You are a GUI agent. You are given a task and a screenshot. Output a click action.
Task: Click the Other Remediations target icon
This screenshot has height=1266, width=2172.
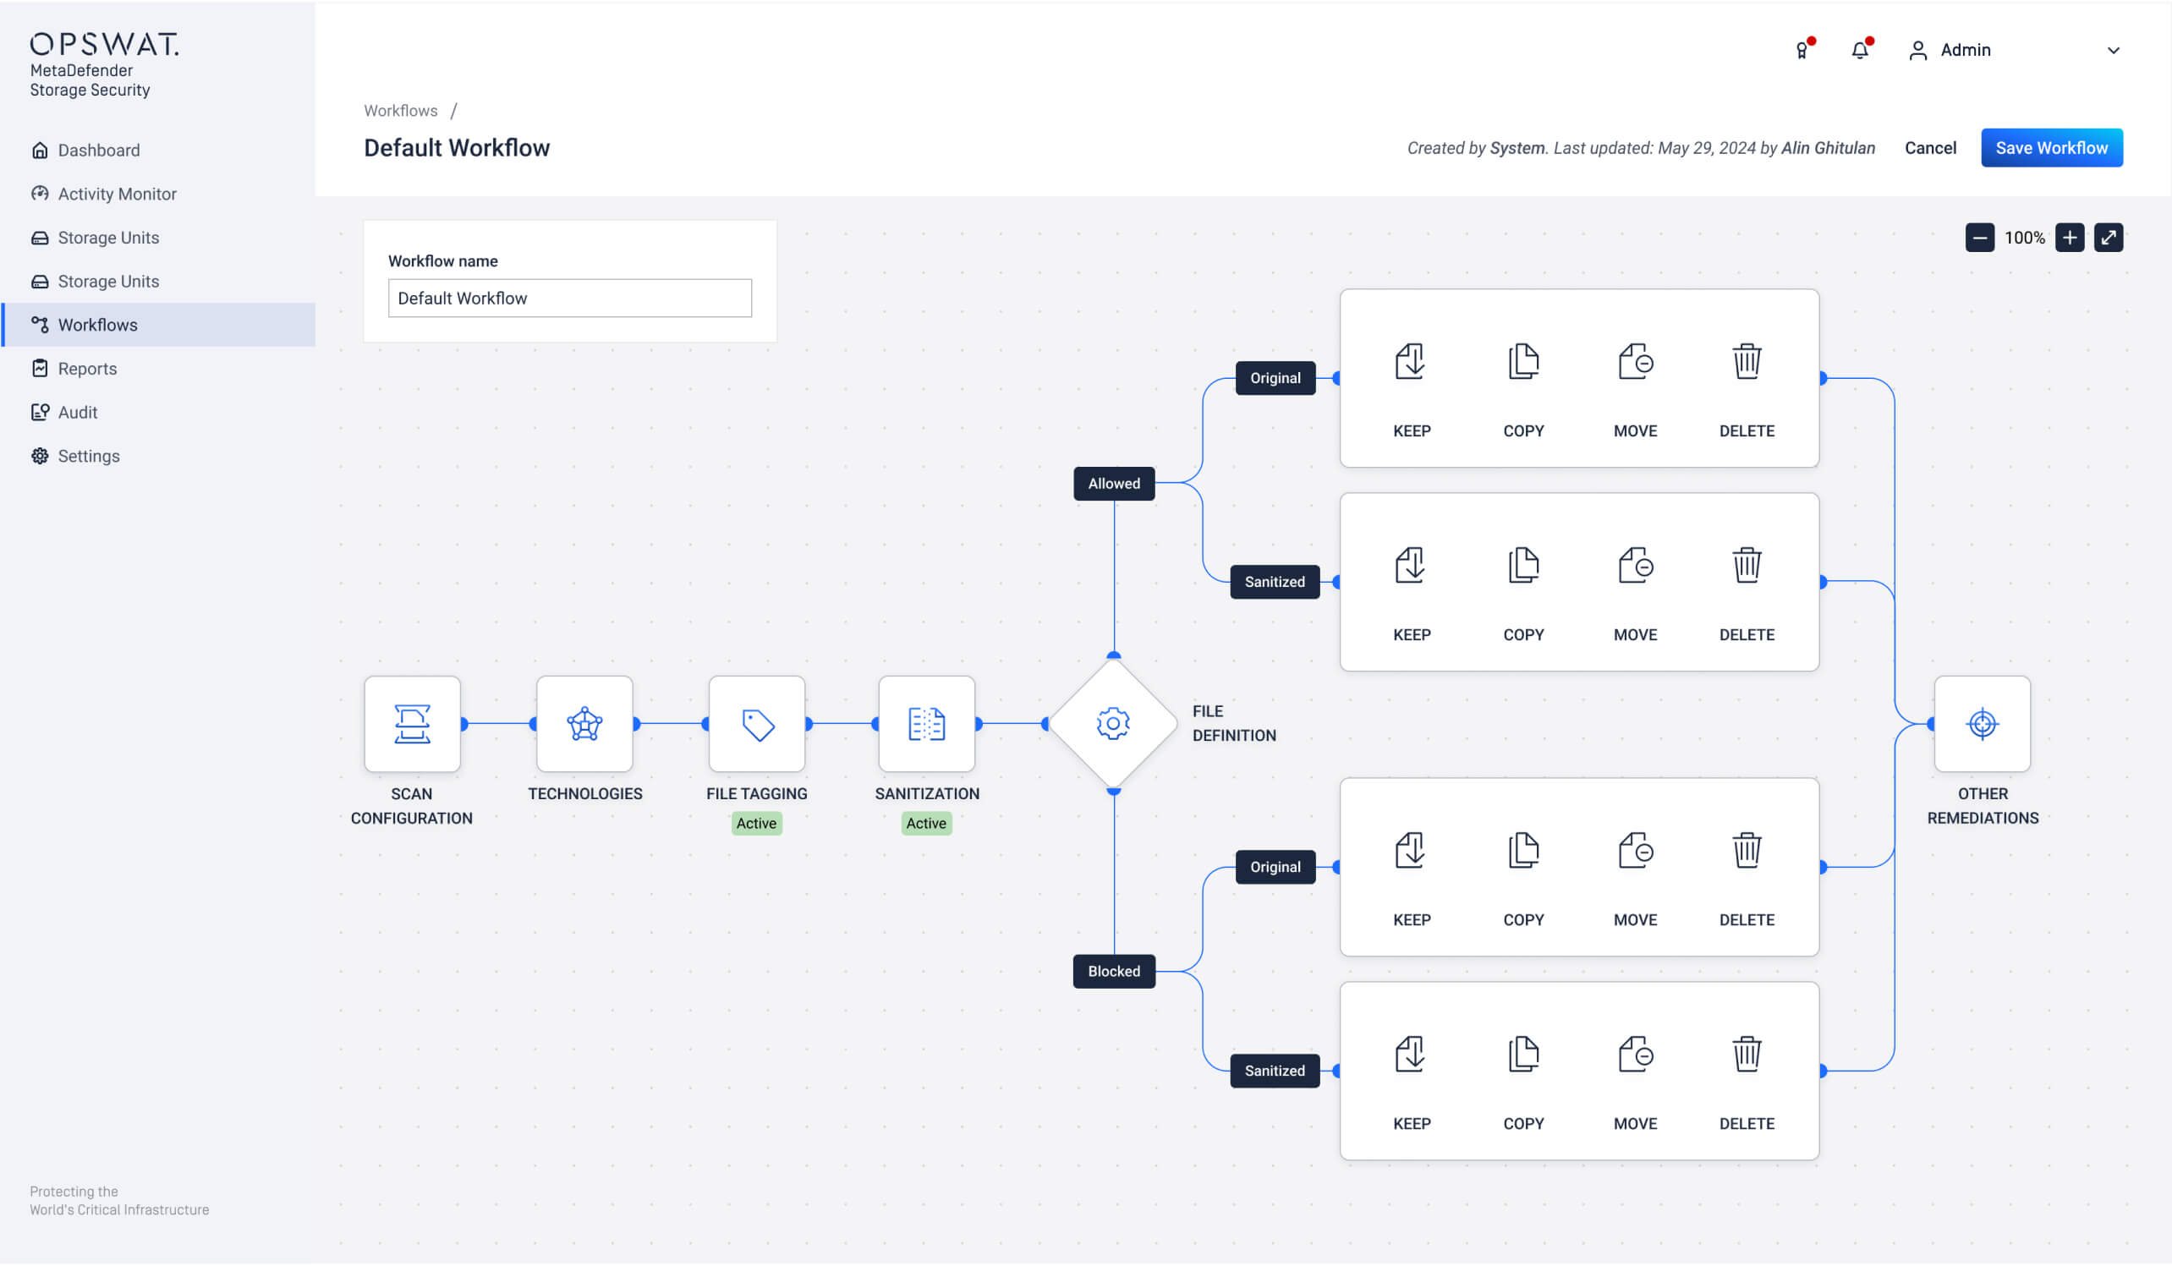[1982, 724]
